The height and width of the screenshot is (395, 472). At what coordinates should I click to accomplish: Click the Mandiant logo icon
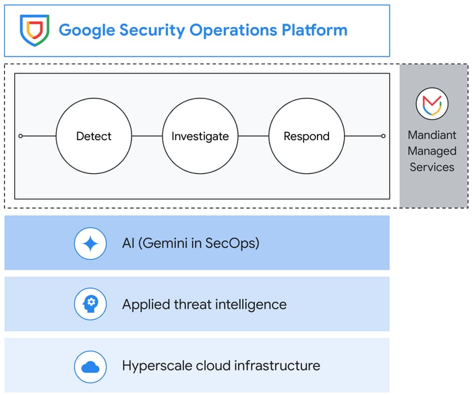(x=432, y=104)
